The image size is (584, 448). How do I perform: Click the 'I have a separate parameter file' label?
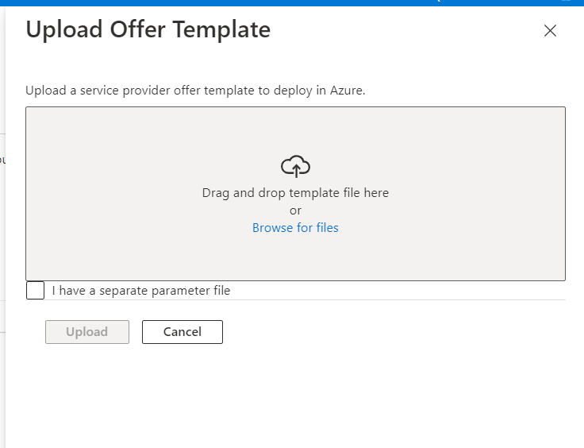coord(141,291)
